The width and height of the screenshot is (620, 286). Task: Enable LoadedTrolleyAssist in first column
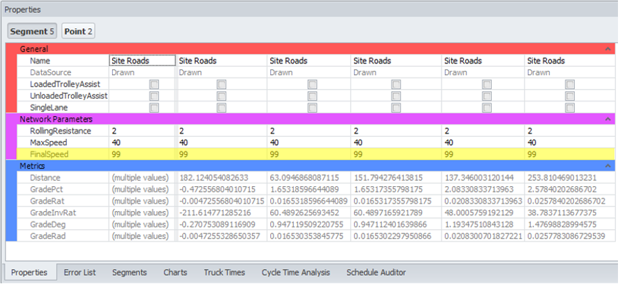[x=154, y=84]
